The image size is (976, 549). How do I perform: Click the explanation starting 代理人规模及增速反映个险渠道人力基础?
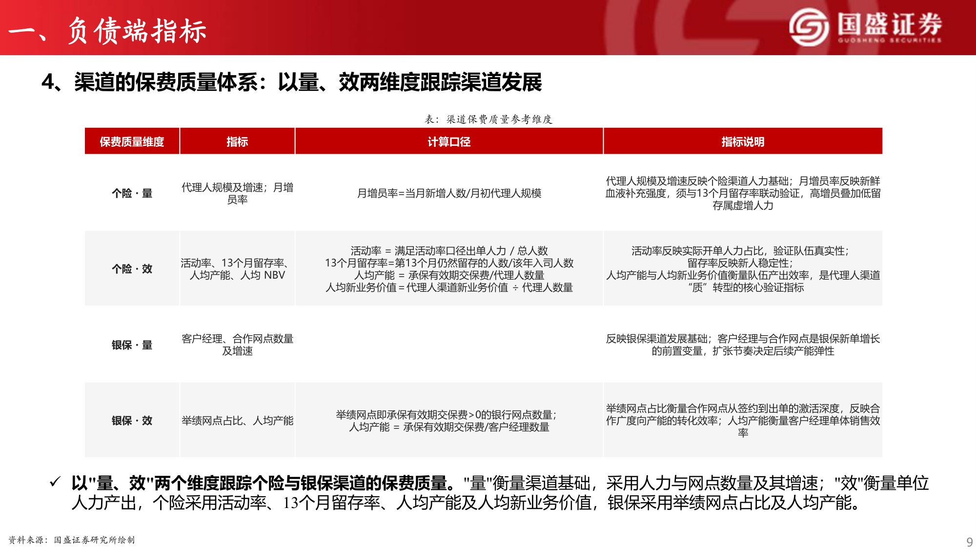pos(743,193)
